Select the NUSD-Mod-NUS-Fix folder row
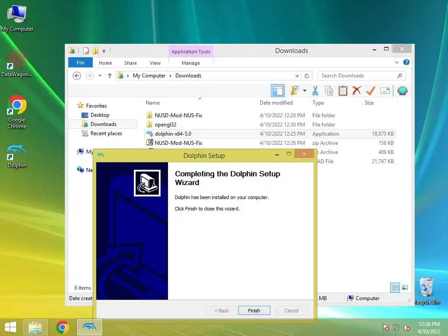 (x=270, y=115)
